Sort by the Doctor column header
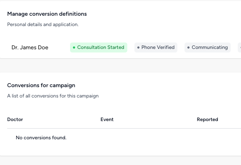The width and height of the screenshot is (241, 165). tap(15, 120)
